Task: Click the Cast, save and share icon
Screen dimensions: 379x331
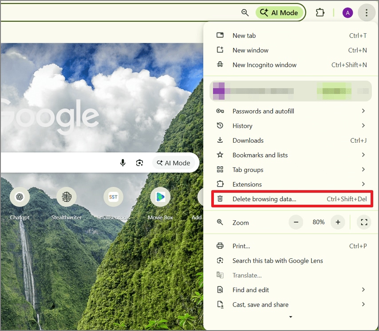Action: tap(220, 304)
